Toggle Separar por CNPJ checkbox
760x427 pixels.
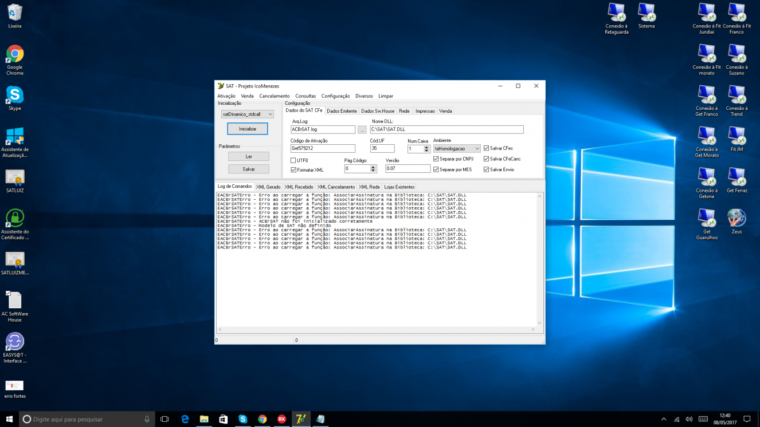pos(436,159)
